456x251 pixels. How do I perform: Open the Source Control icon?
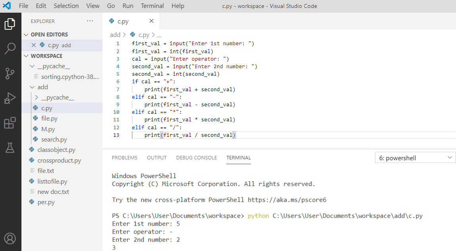click(10, 73)
